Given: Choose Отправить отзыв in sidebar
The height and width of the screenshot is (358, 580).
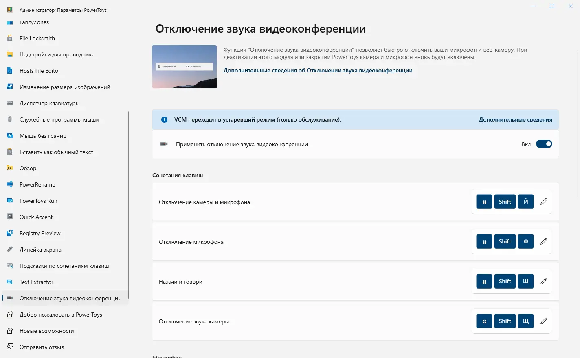Looking at the screenshot, I should [x=65, y=347].
